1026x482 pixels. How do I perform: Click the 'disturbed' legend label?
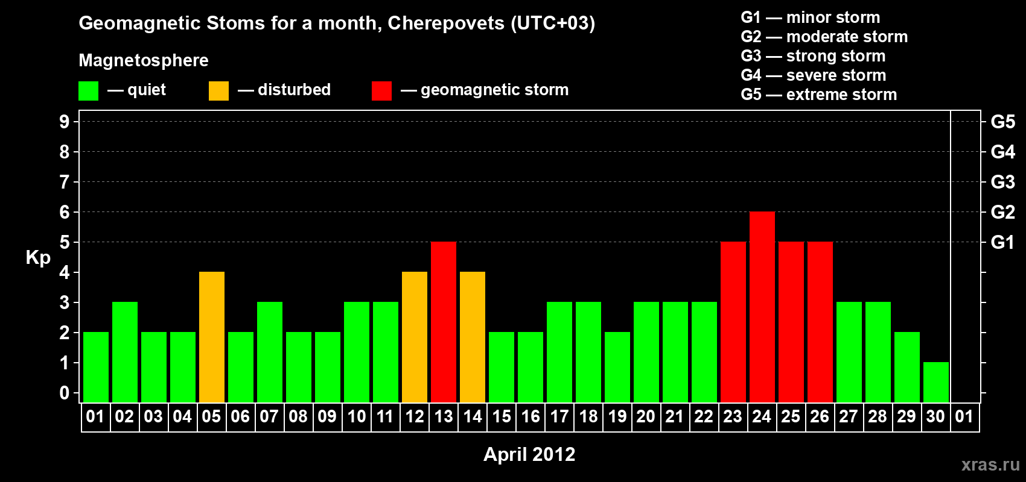tap(294, 90)
